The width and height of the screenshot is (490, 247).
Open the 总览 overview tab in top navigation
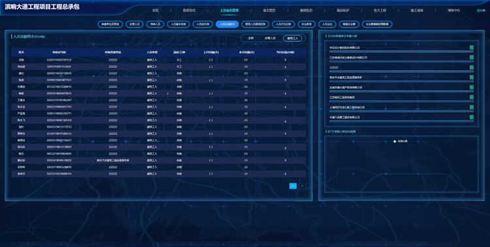[155, 10]
